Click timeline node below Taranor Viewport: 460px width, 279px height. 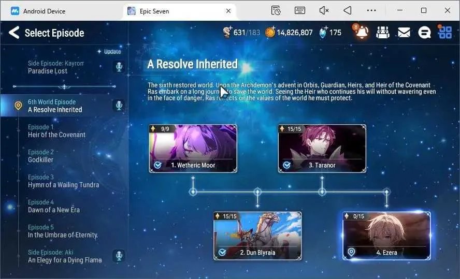click(x=322, y=192)
